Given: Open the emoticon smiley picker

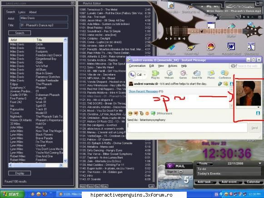Looking at the screenshot, I should [x=130, y=114].
